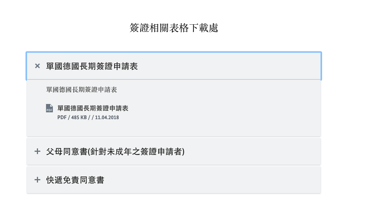The height and width of the screenshot is (222, 370).
Task: Click blank right side of 父母同意書 row
Action: [252, 151]
